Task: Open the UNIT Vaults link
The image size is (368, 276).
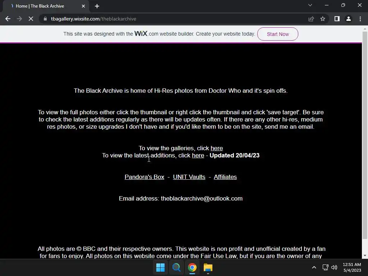Action: click(189, 177)
